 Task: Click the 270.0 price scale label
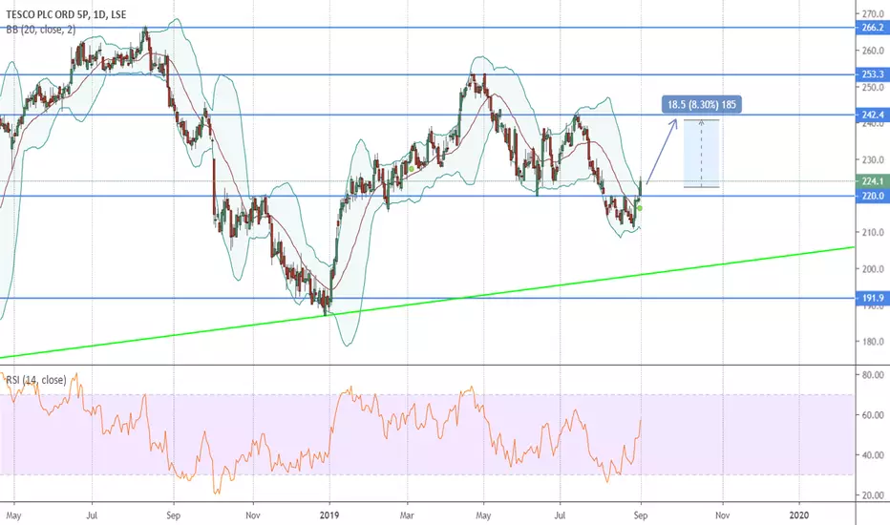click(873, 13)
